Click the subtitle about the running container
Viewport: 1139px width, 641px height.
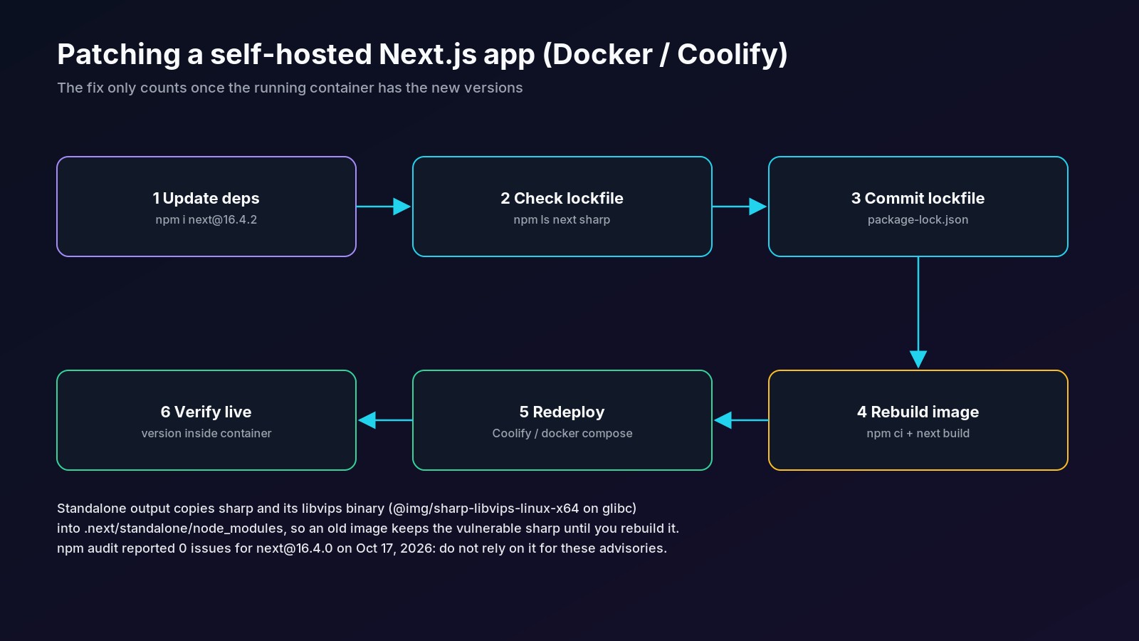click(x=290, y=88)
